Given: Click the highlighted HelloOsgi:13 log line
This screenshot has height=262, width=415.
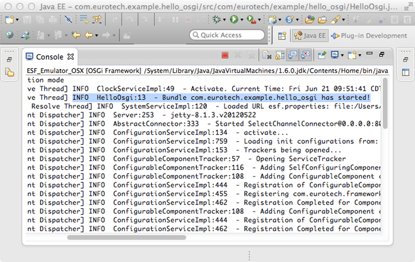Looking at the screenshot, I should (x=221, y=98).
